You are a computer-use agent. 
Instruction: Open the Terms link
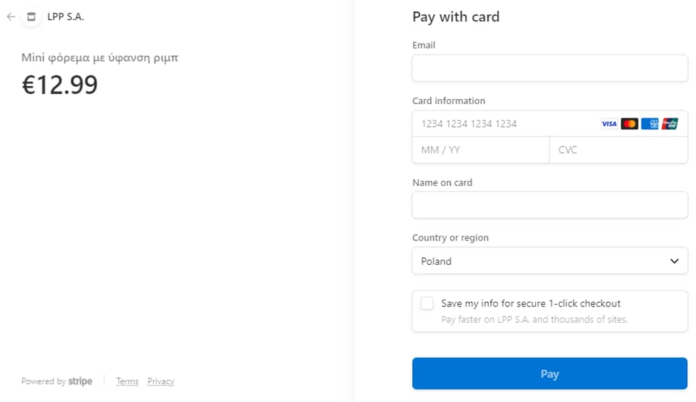click(x=127, y=381)
